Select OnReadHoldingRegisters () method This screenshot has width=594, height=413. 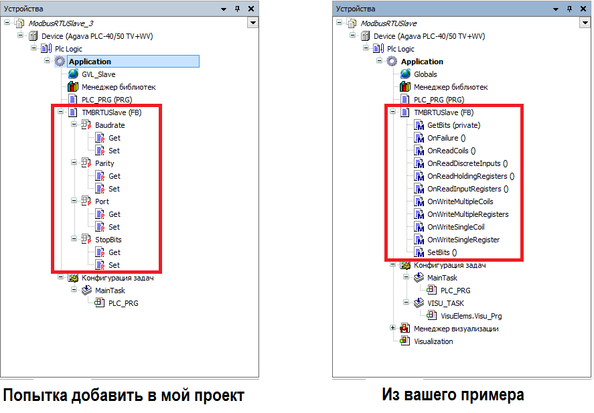pyautogui.click(x=471, y=176)
